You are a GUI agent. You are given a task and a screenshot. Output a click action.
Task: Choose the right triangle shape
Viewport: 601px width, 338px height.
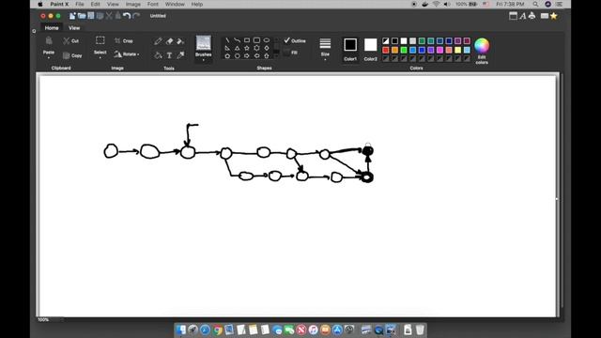point(227,48)
